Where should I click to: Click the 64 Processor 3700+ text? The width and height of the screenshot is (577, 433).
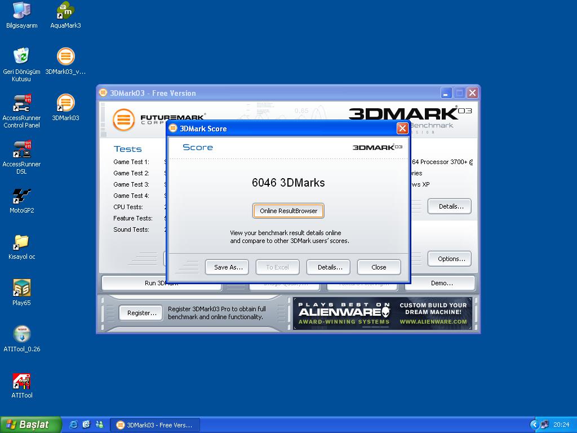440,162
